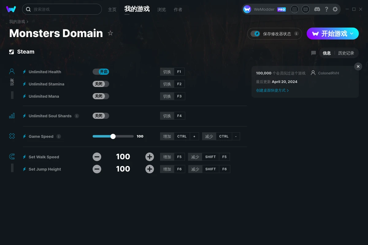Viewport: 368px width, 245px height.
Task: Open the 作者 tab
Action: 178,9
